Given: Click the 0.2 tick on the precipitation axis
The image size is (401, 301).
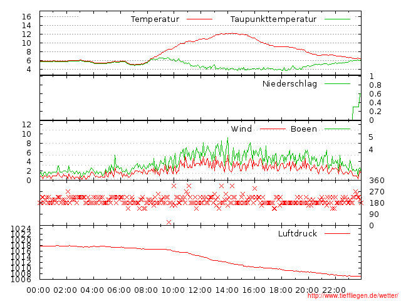Looking at the screenshot, I should click(x=375, y=112).
